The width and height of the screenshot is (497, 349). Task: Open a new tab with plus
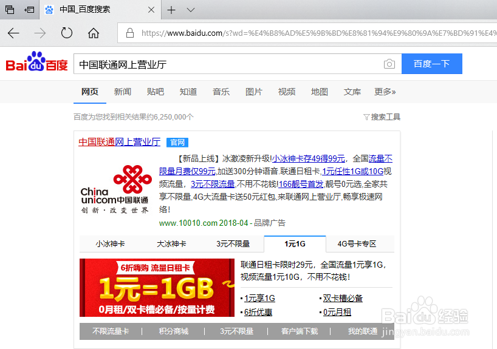click(x=171, y=10)
